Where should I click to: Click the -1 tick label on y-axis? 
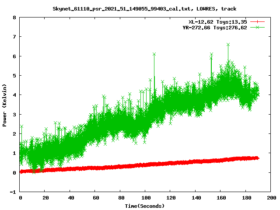(13, 192)
